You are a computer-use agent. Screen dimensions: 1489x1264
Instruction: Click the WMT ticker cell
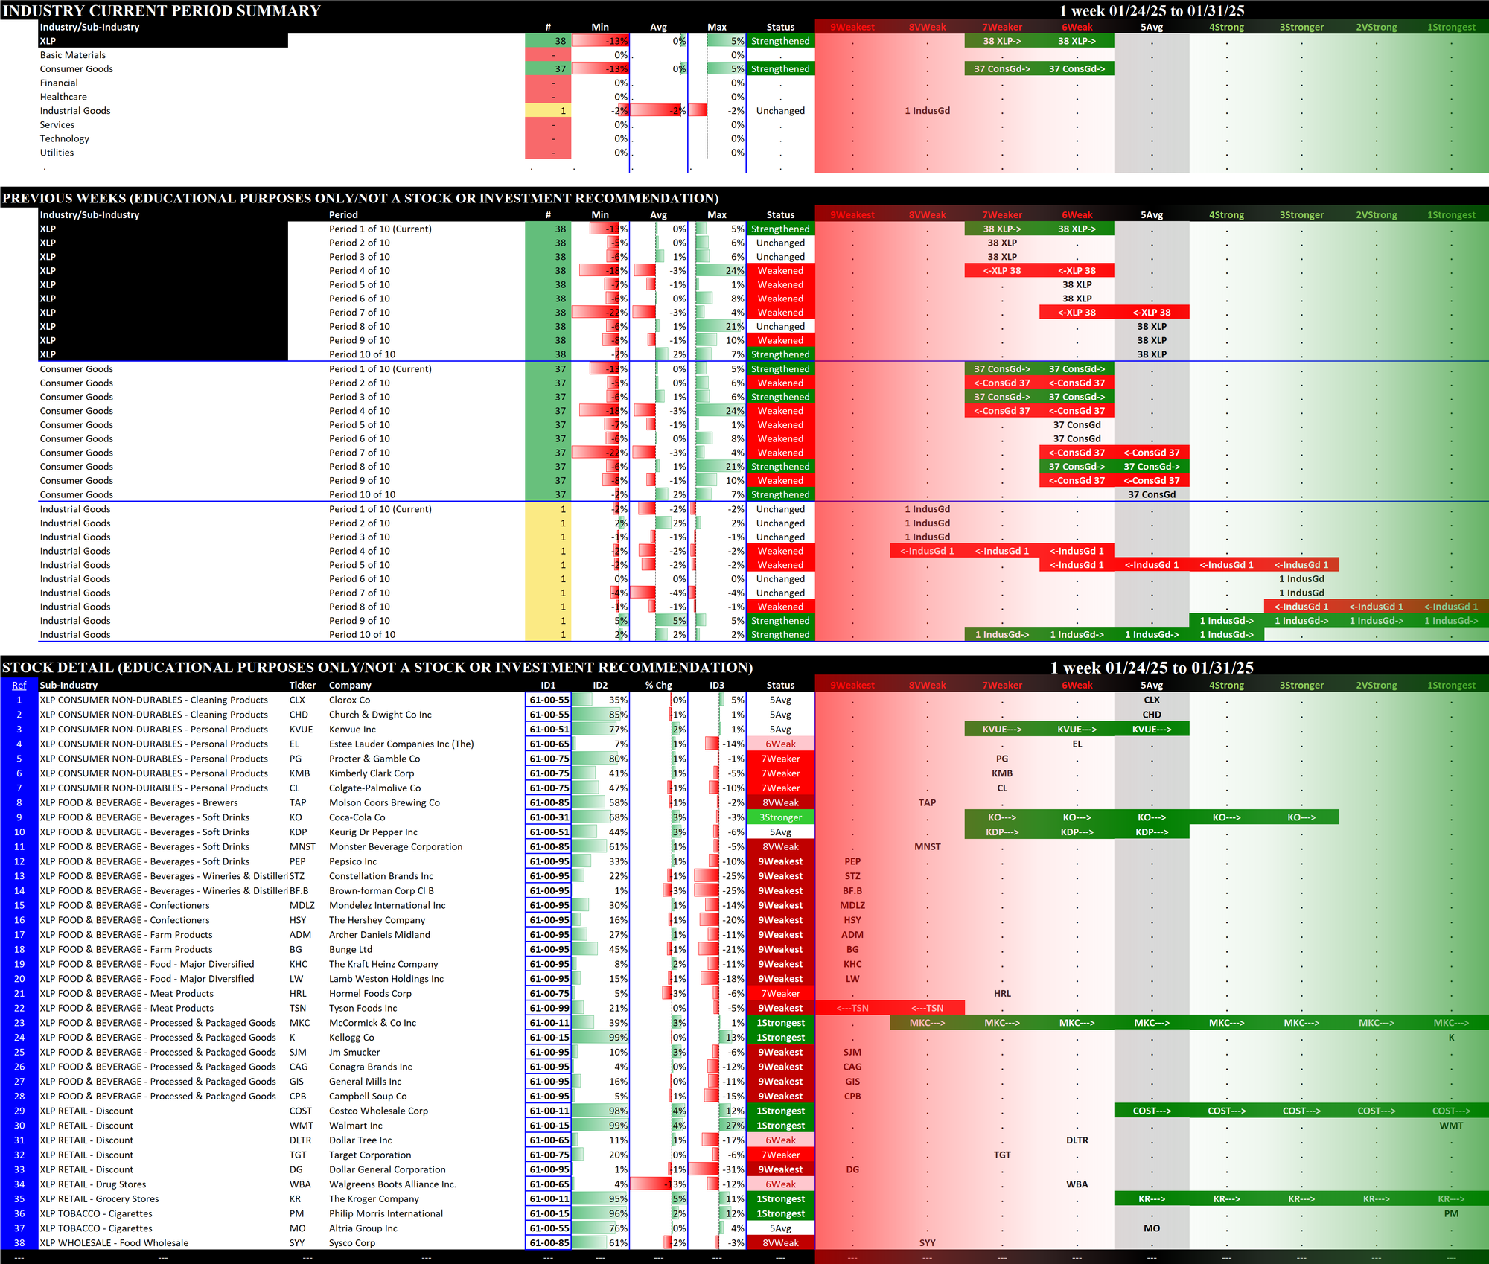click(302, 1126)
